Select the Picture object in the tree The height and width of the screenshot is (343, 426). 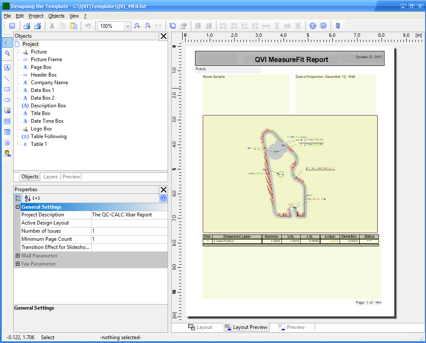coord(38,52)
